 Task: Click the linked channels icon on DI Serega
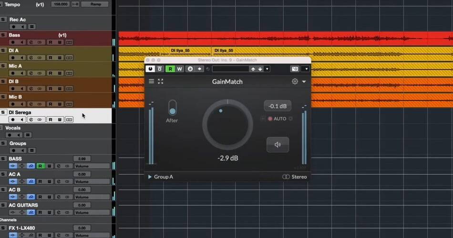pos(40,120)
